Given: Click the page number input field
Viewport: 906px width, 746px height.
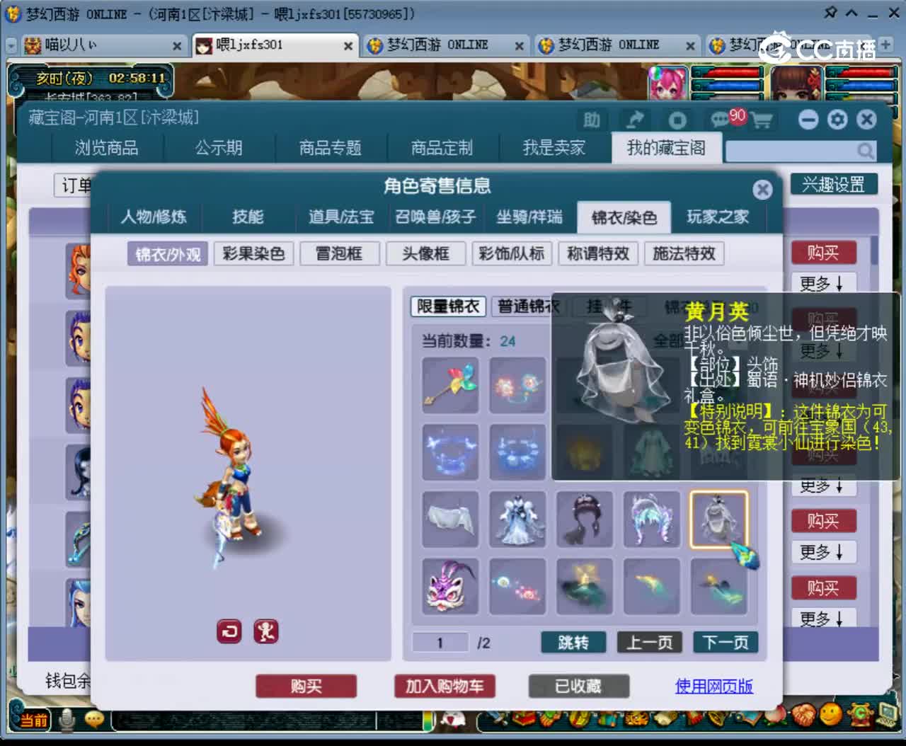Looking at the screenshot, I should click(x=440, y=643).
